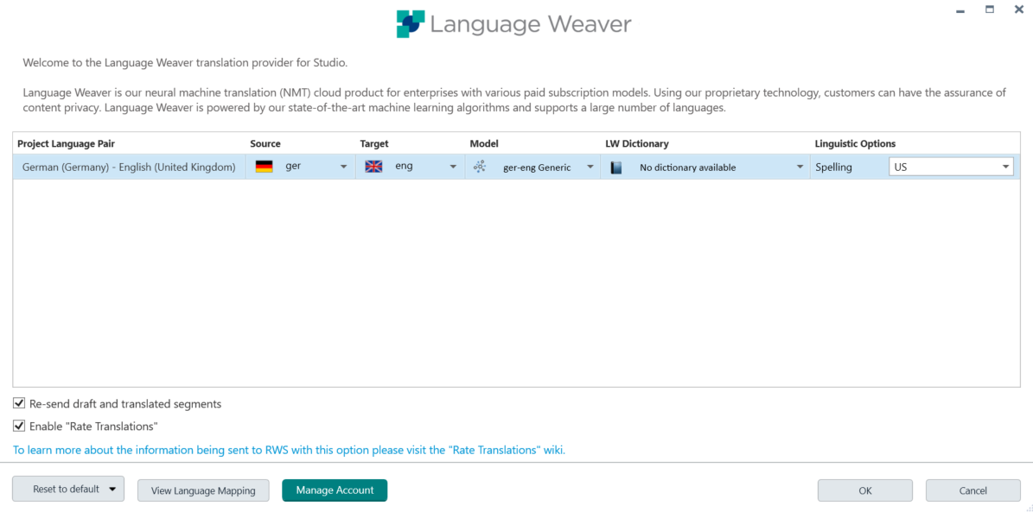Viewport: 1033px width, 512px height.
Task: Click the Source column header
Action: coord(265,143)
